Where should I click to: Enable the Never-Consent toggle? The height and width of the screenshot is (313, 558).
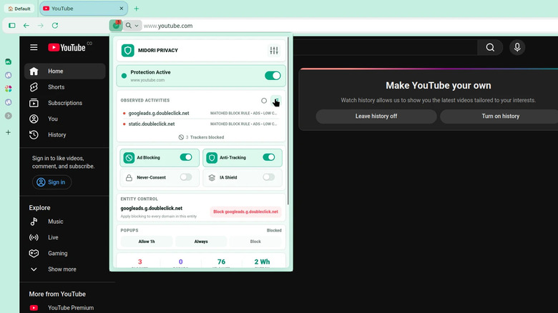click(186, 177)
